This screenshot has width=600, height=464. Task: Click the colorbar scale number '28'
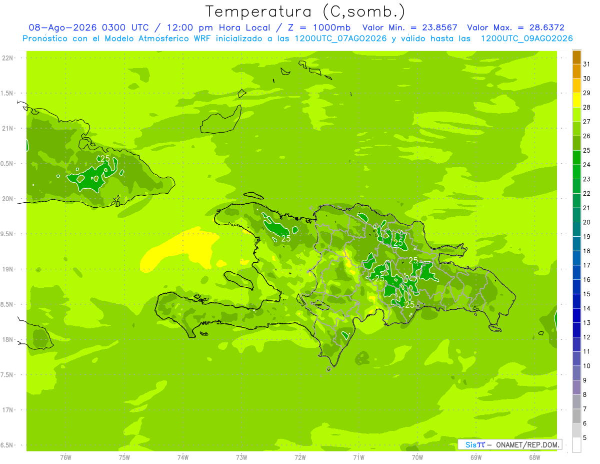[x=587, y=107]
